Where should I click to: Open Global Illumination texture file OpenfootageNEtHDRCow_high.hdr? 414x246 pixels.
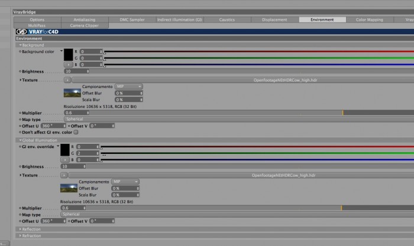pos(241,175)
